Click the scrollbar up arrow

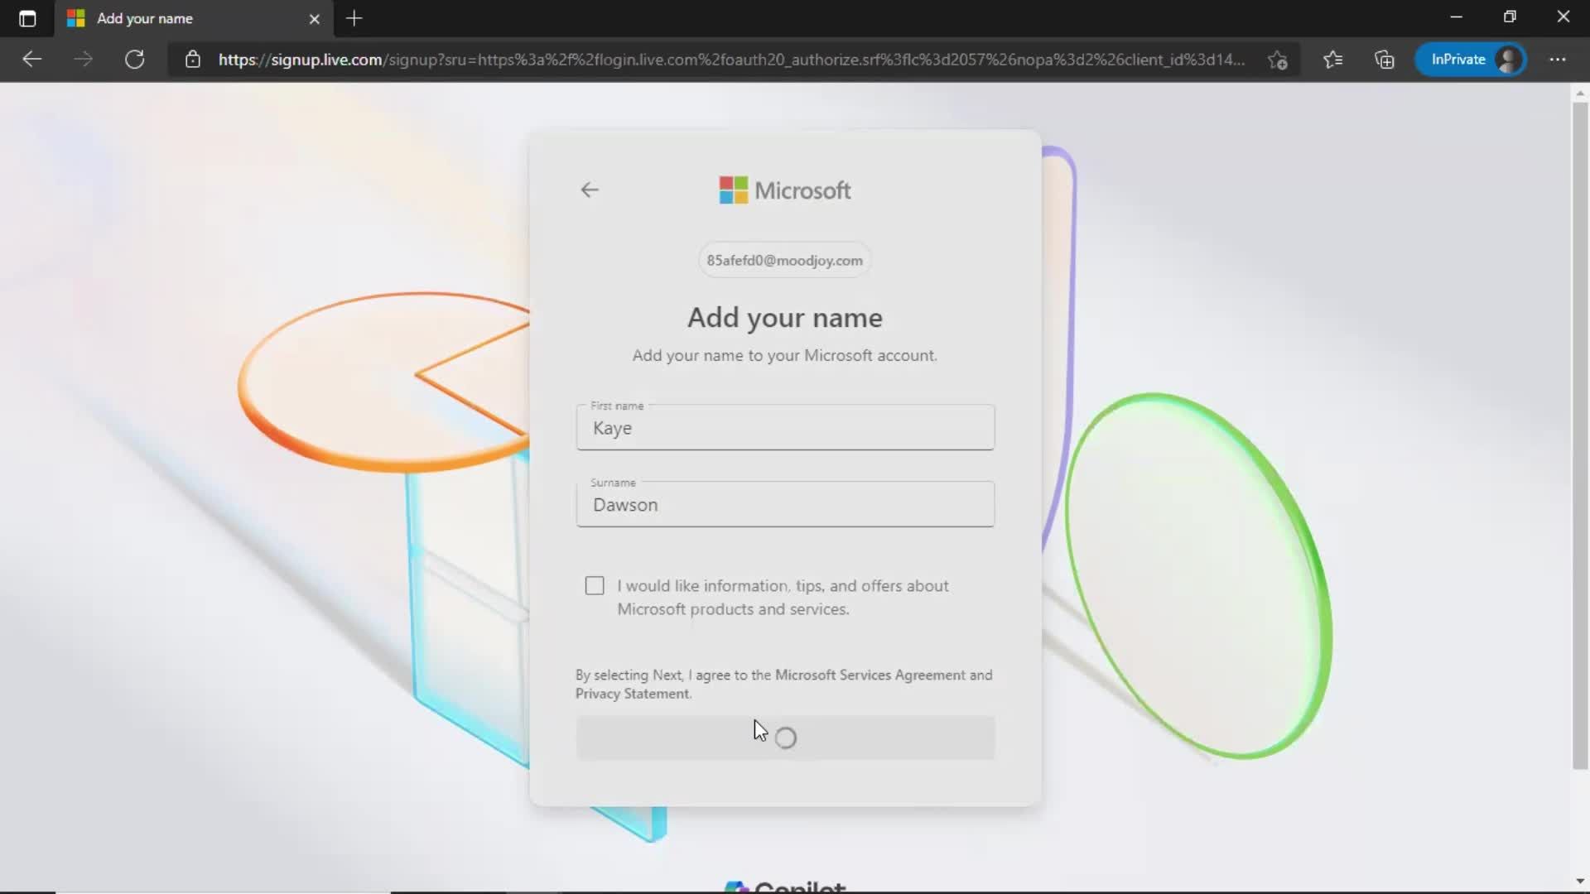pyautogui.click(x=1580, y=93)
